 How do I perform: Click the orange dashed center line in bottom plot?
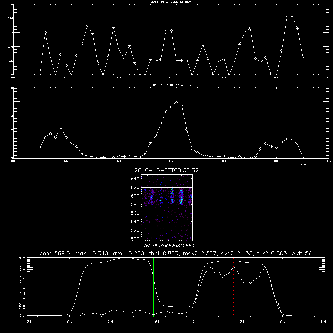[174, 287]
